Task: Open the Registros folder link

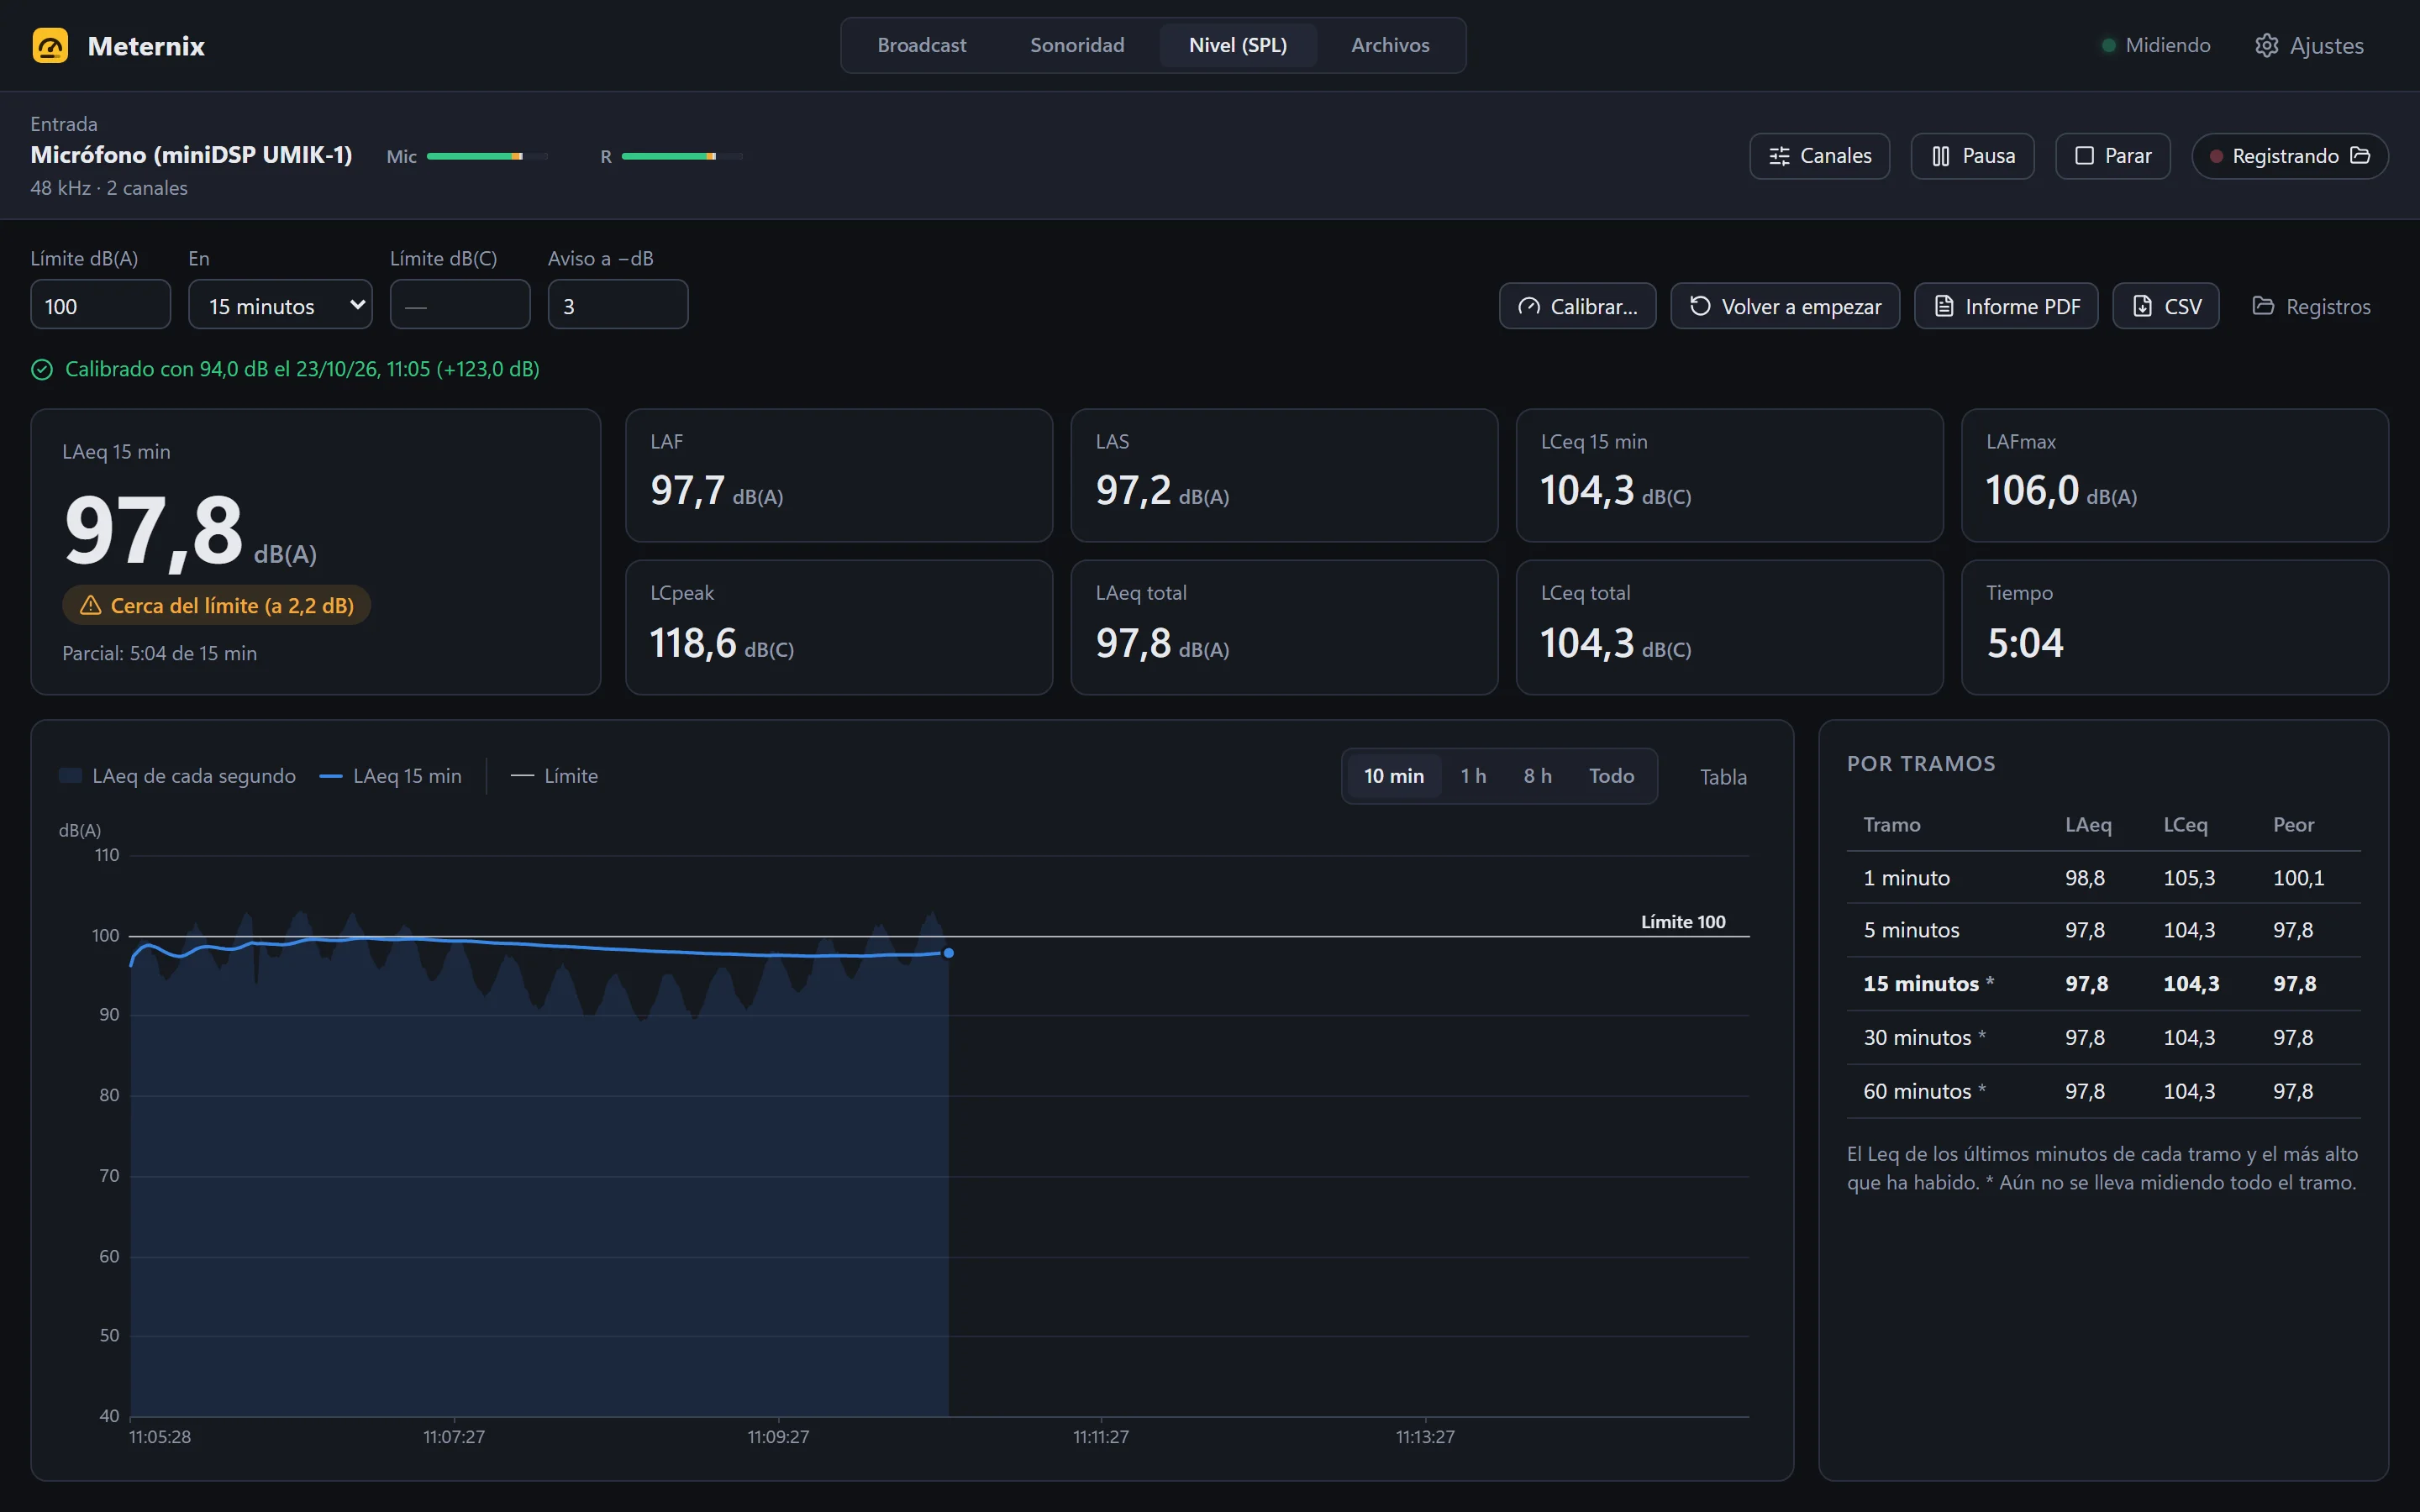Action: click(2311, 306)
